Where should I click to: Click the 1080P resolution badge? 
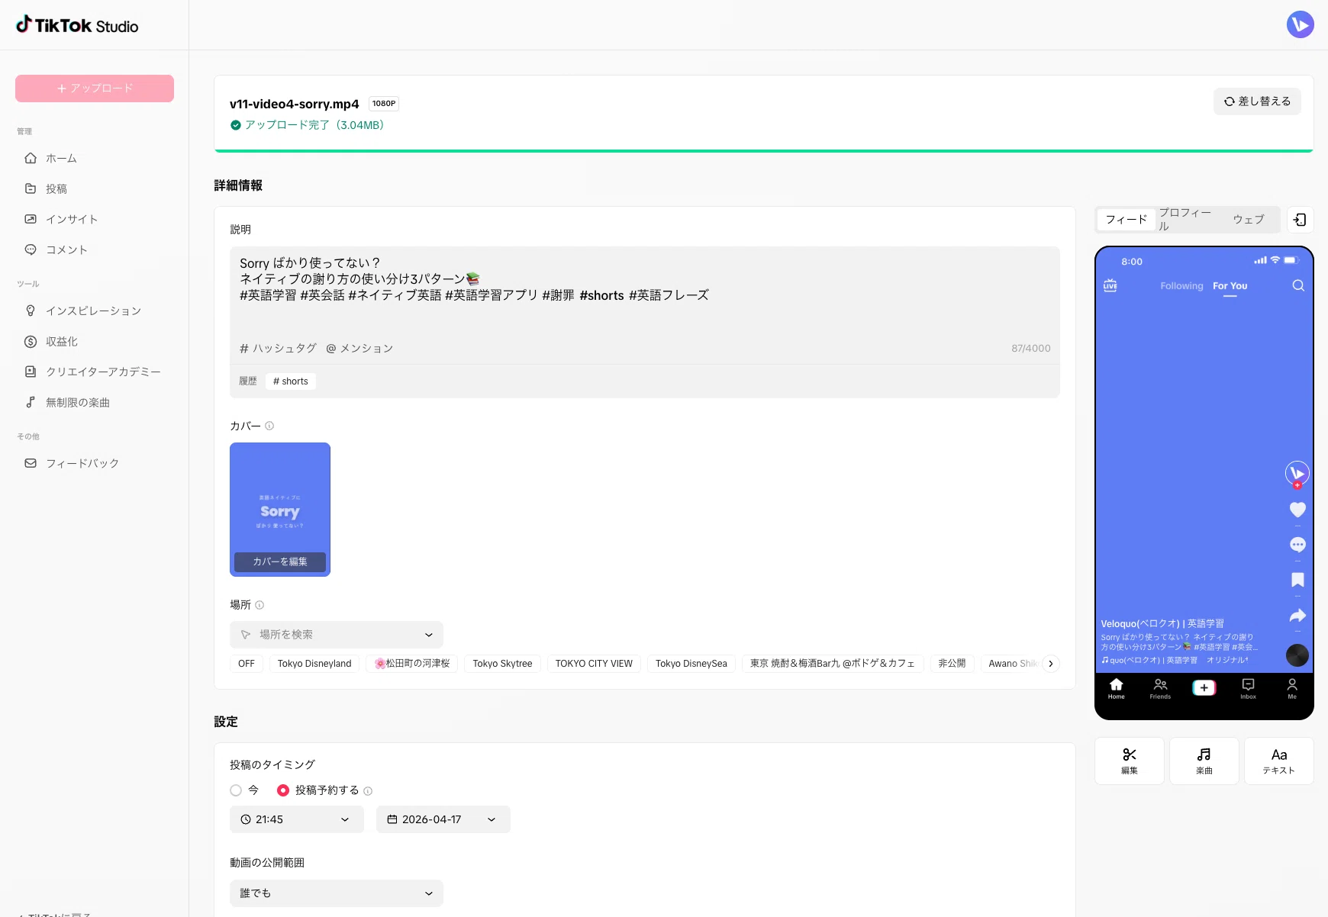[384, 104]
